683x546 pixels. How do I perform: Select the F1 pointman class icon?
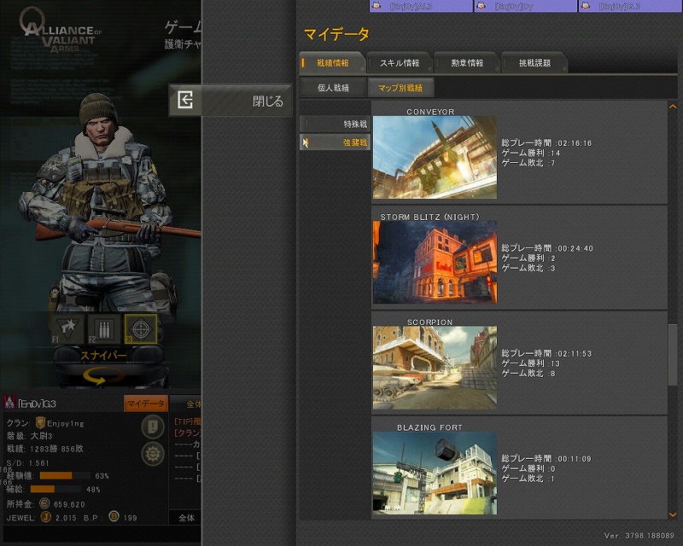(x=67, y=328)
